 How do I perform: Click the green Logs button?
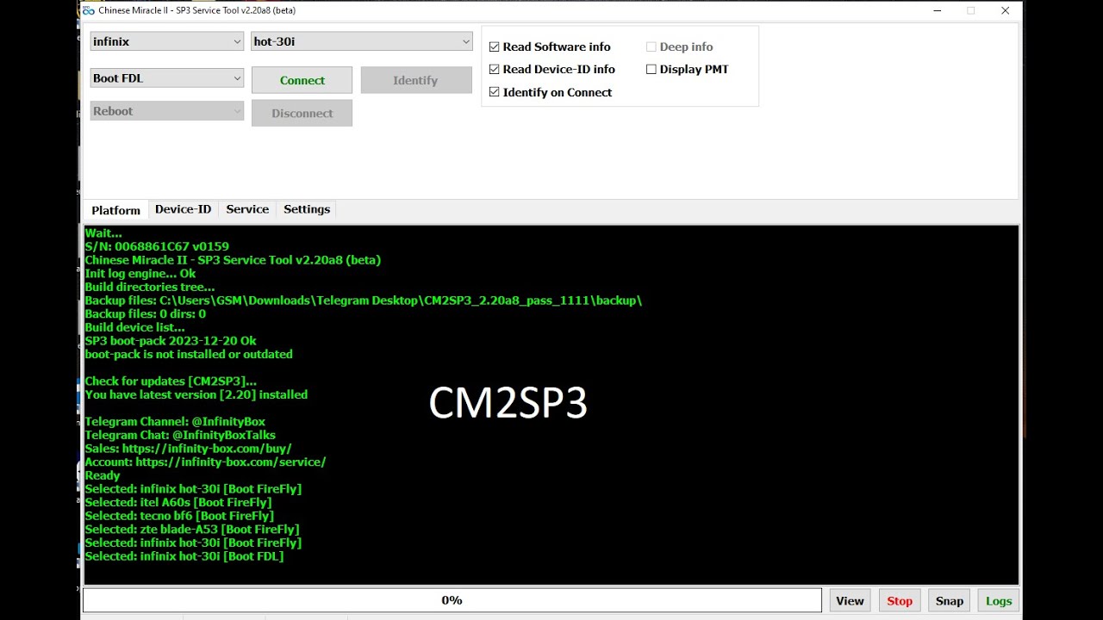[999, 601]
